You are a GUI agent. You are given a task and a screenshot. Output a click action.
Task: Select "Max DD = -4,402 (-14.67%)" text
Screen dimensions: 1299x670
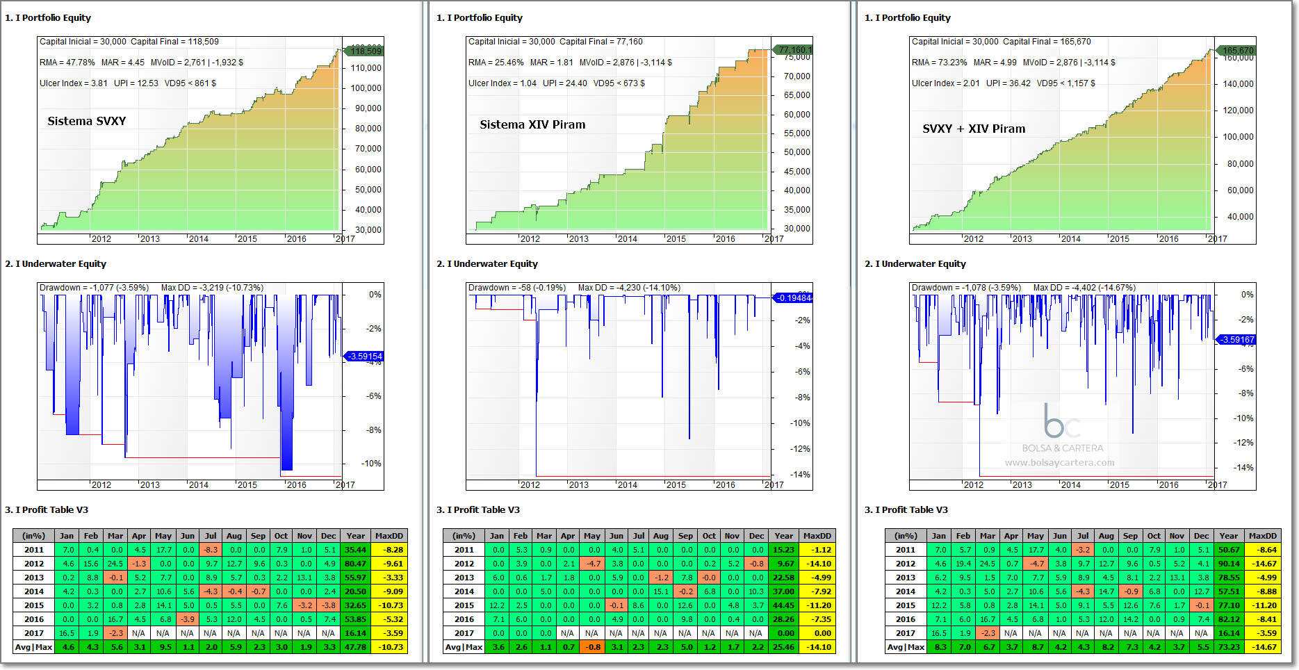click(1085, 288)
